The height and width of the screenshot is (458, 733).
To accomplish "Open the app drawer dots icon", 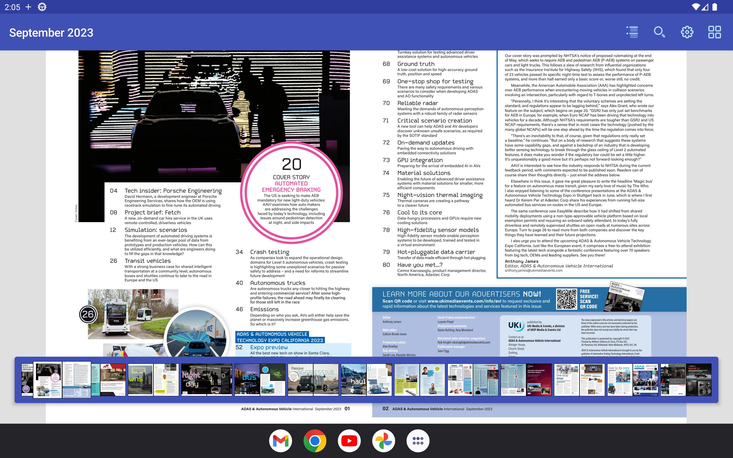I will [418, 441].
